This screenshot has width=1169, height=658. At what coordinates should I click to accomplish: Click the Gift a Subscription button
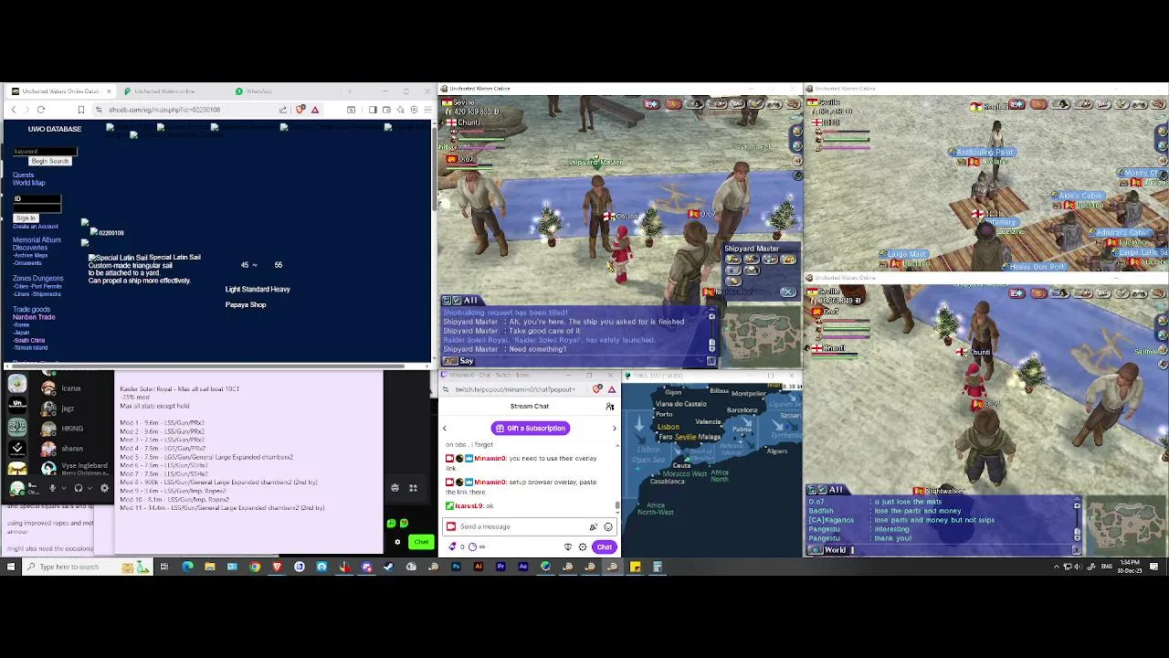[x=531, y=428]
